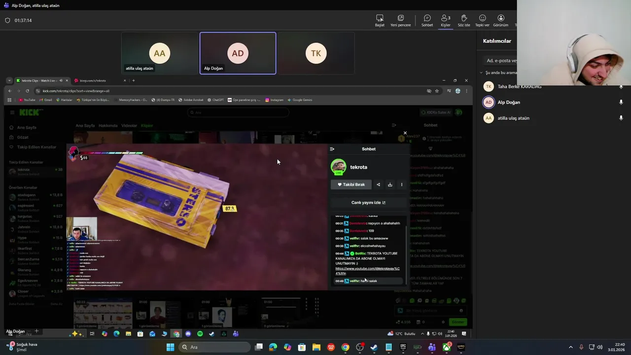Open the Tepki ver reactions menu

(x=482, y=21)
